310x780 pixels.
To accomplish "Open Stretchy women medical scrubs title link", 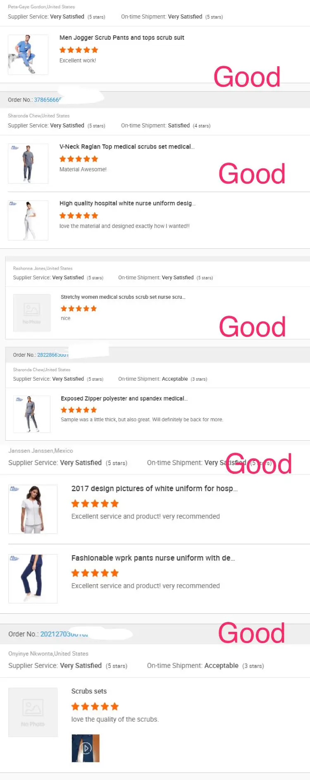I will (x=123, y=297).
